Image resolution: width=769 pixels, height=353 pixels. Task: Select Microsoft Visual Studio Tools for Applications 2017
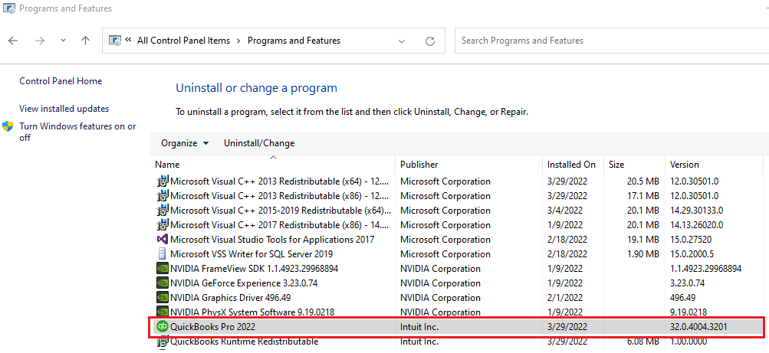[272, 240]
